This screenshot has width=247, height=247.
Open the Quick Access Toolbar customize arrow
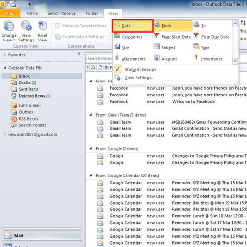click(29, 4)
